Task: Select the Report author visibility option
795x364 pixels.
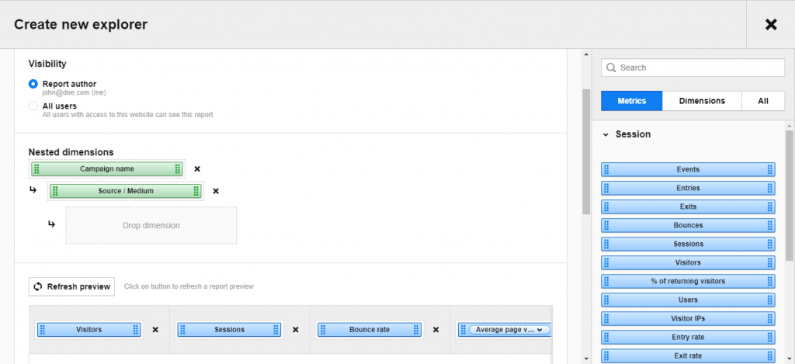Action: (x=33, y=84)
